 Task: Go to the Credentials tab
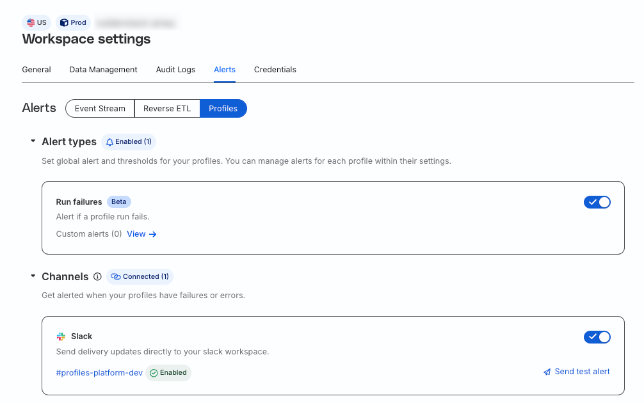(x=275, y=69)
